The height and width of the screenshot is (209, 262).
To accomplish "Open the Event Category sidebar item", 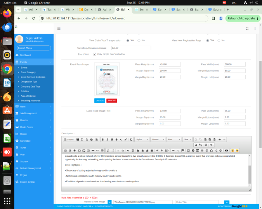I will [x=28, y=72].
